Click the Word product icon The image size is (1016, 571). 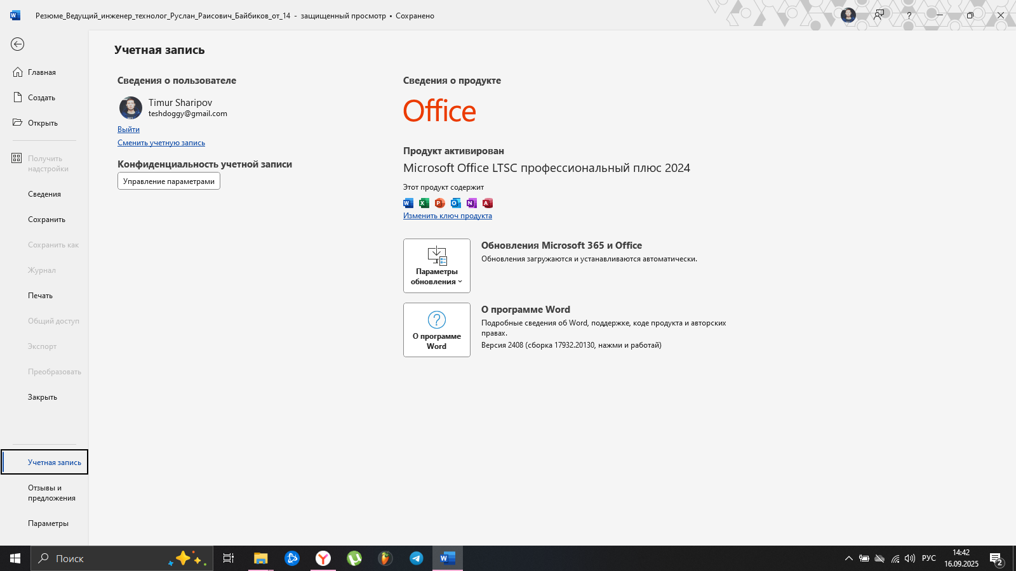(x=408, y=203)
